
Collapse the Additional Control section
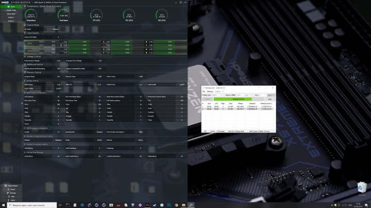pyautogui.click(x=25, y=64)
